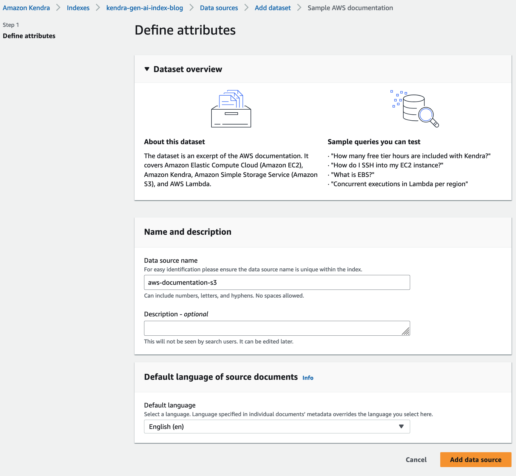Screen dimensions: 516x476
Task: Go back to Add dataset breadcrumb
Action: (273, 8)
